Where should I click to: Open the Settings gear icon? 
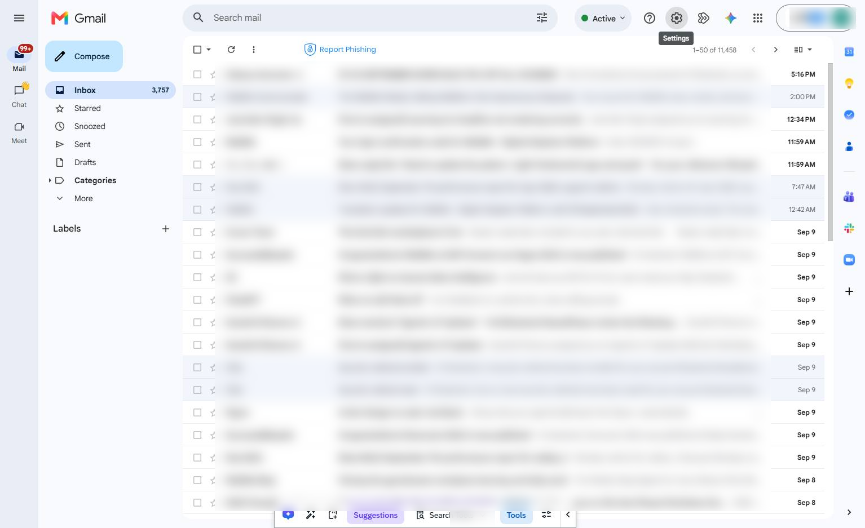pos(676,18)
